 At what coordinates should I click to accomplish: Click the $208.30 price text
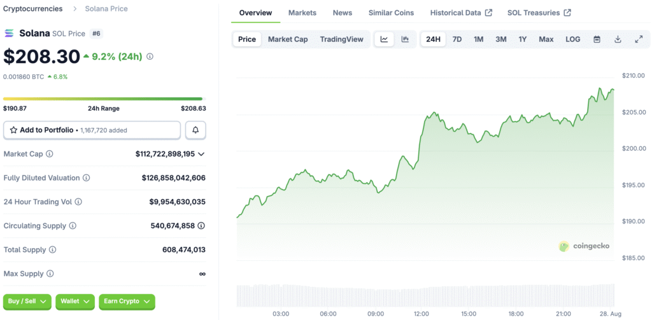[41, 57]
